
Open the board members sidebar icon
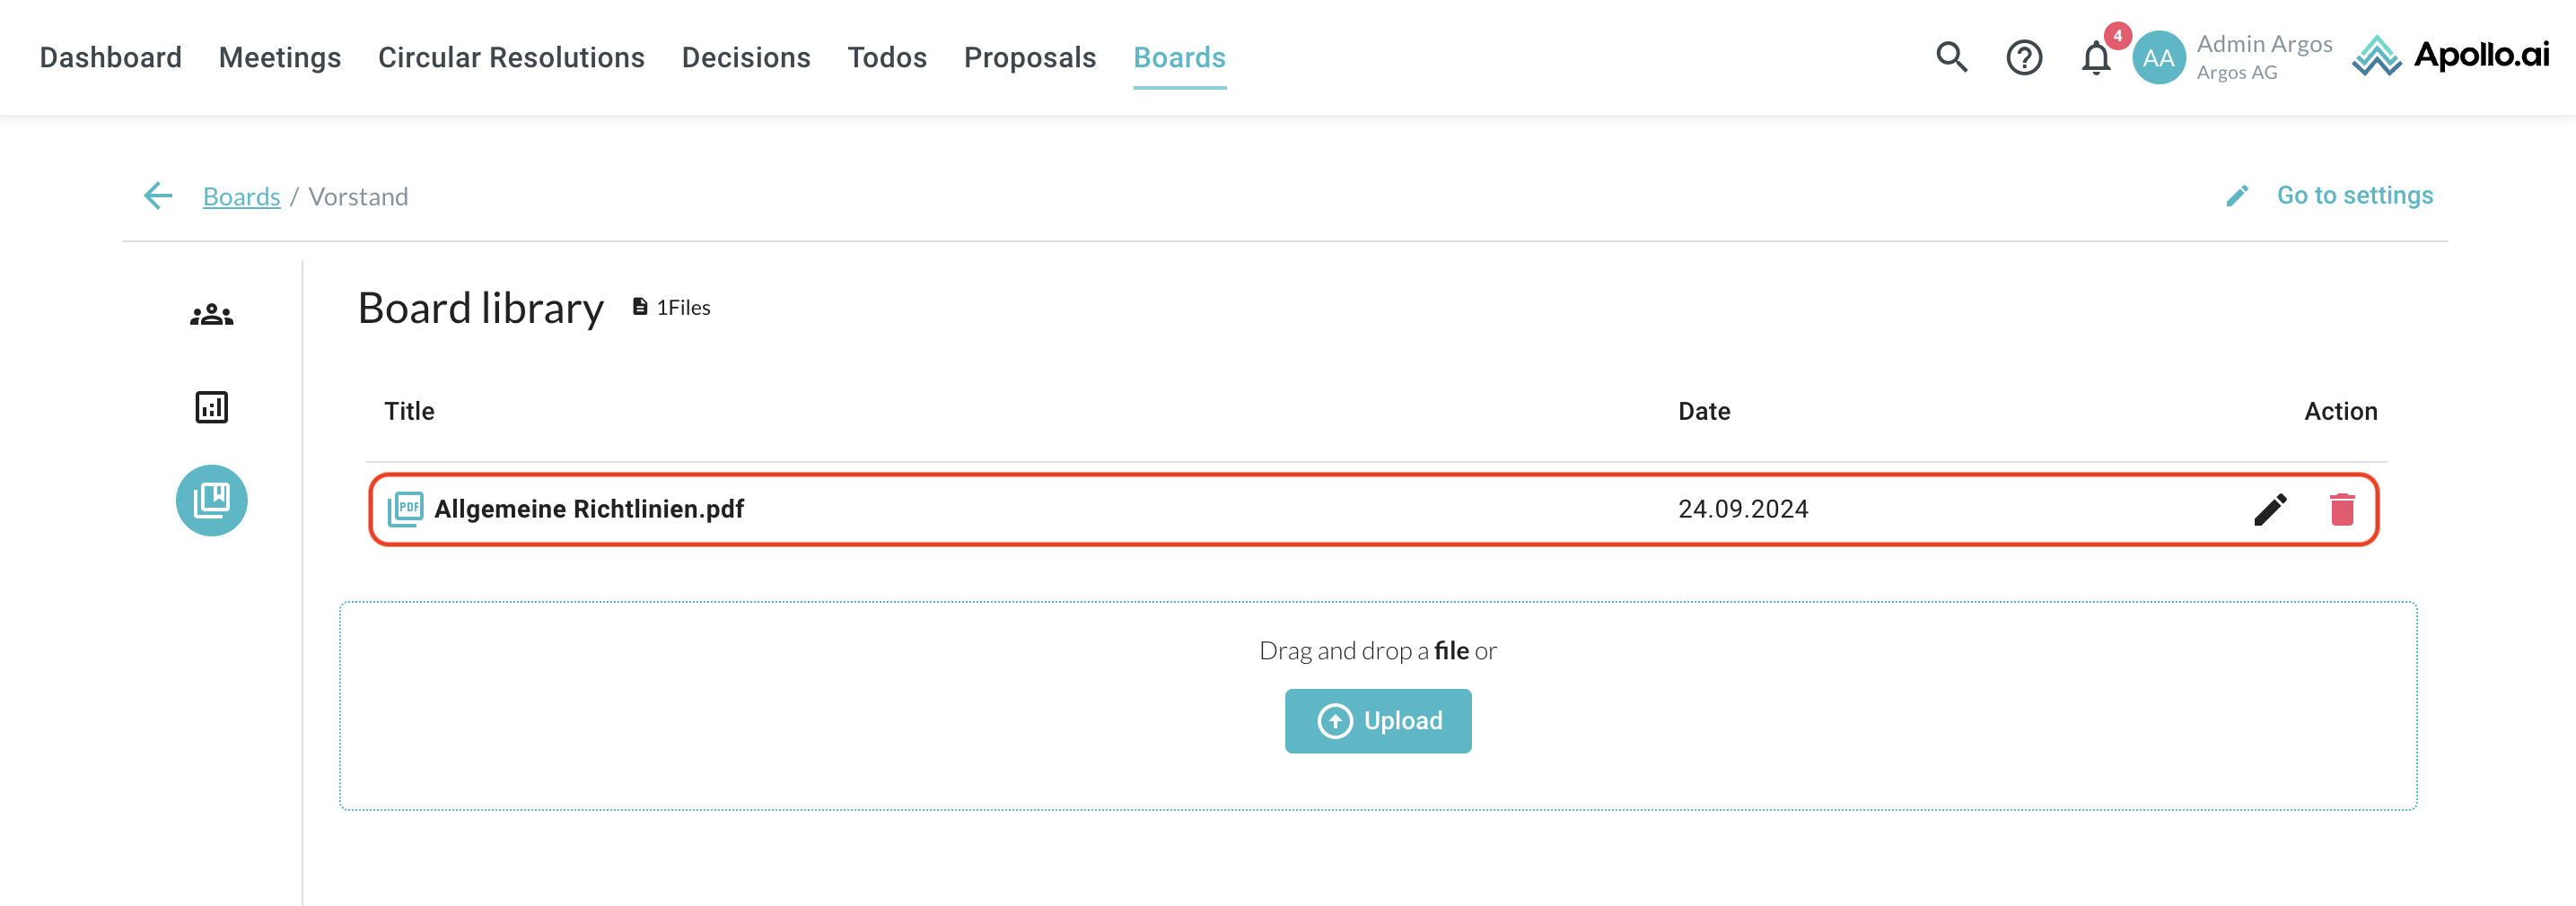pyautogui.click(x=211, y=315)
